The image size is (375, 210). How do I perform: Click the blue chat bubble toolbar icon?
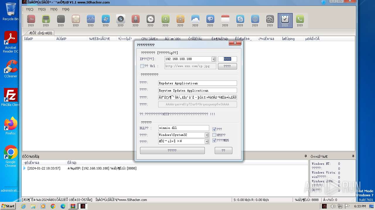[210, 19]
